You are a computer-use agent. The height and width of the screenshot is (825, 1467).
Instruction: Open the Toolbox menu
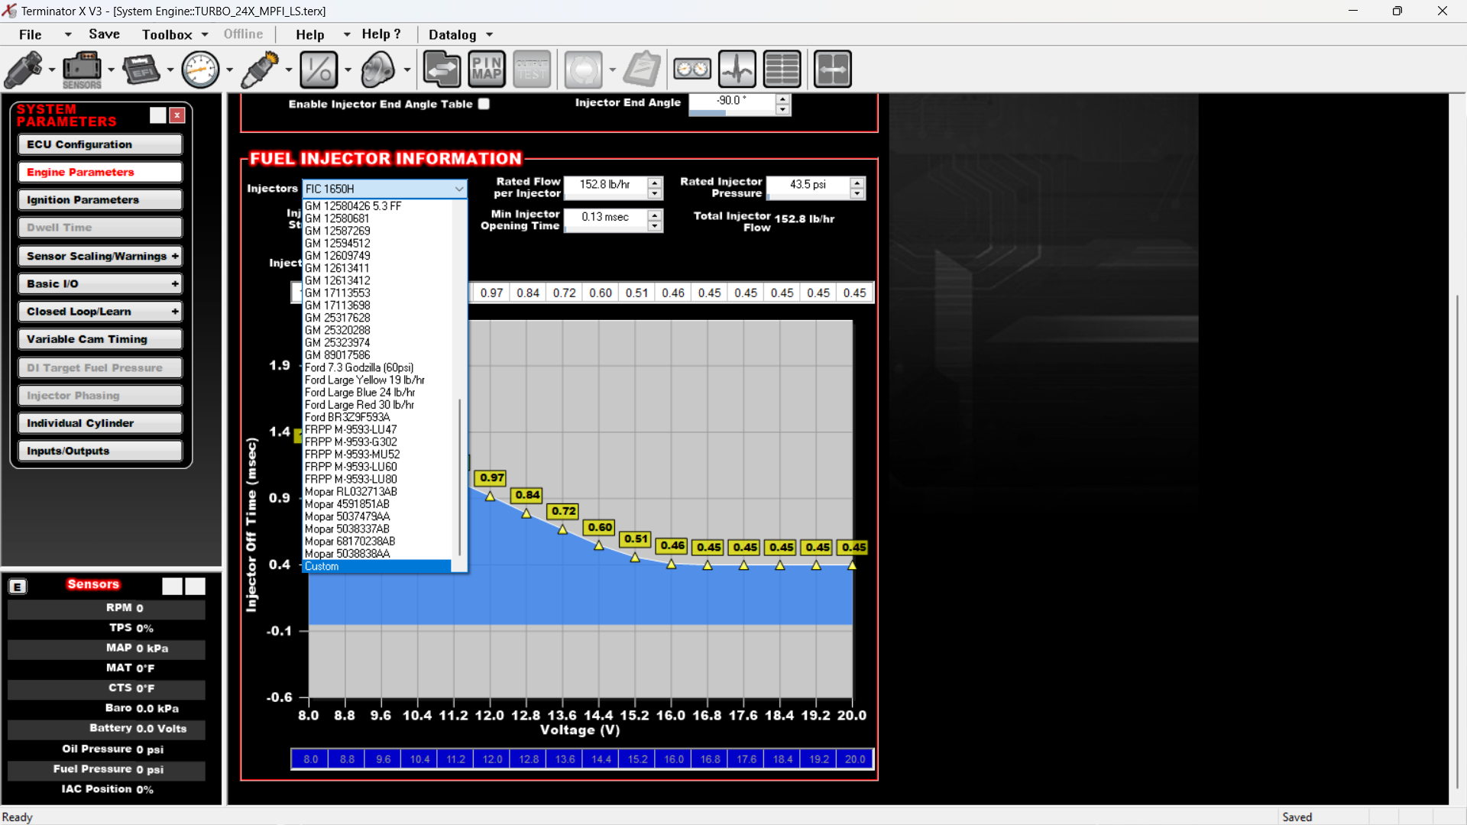(167, 34)
